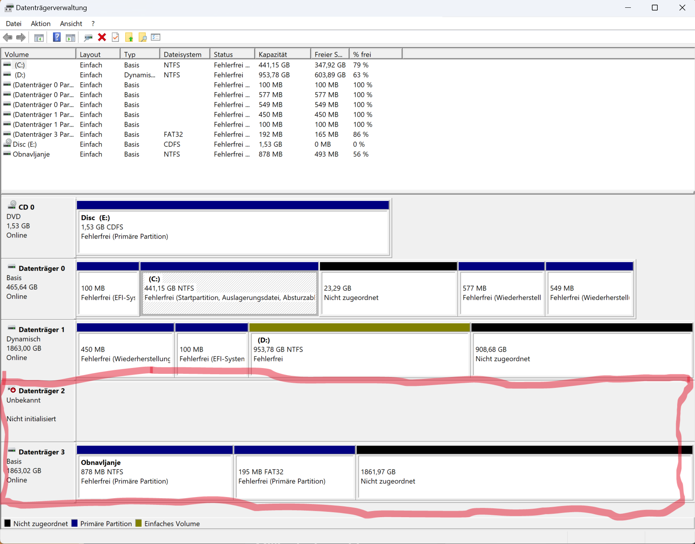Open the Datei menu

(x=14, y=24)
